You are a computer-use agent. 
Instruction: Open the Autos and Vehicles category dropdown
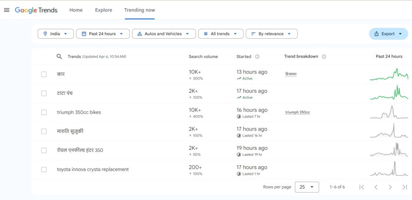click(x=163, y=34)
